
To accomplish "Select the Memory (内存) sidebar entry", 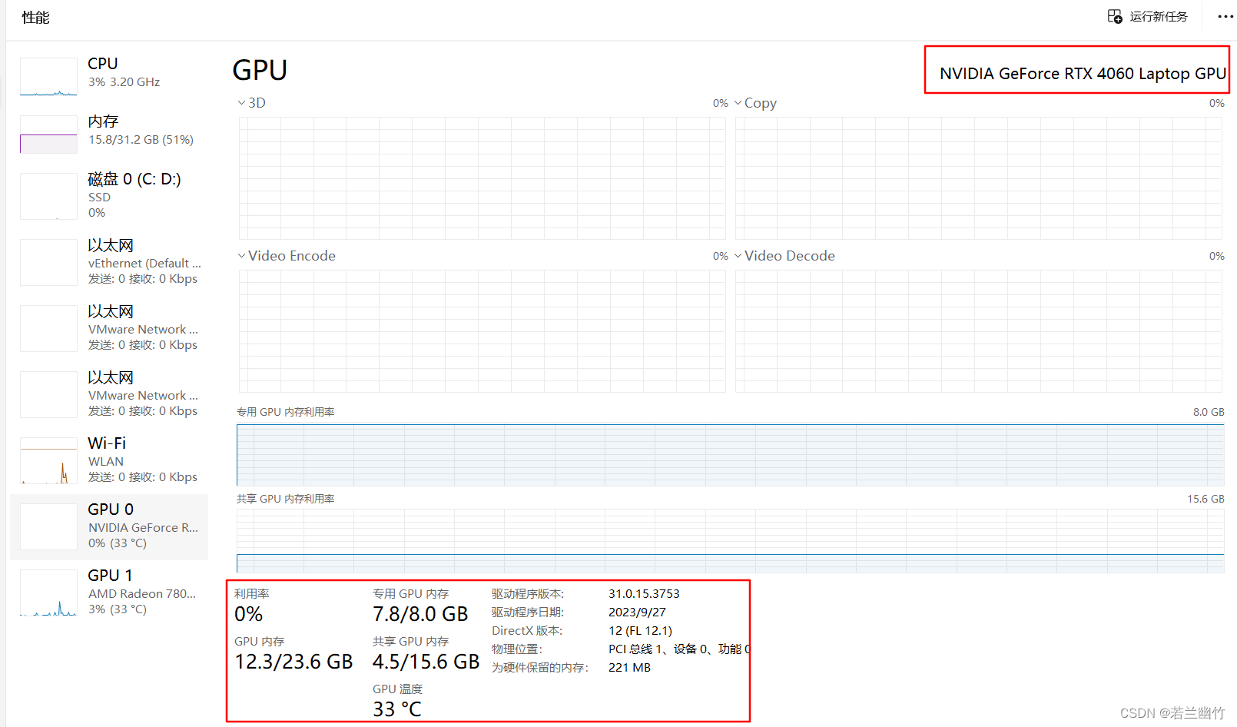I will [x=109, y=134].
